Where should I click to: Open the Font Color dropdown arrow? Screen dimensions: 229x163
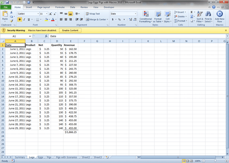pyautogui.click(x=56, y=19)
